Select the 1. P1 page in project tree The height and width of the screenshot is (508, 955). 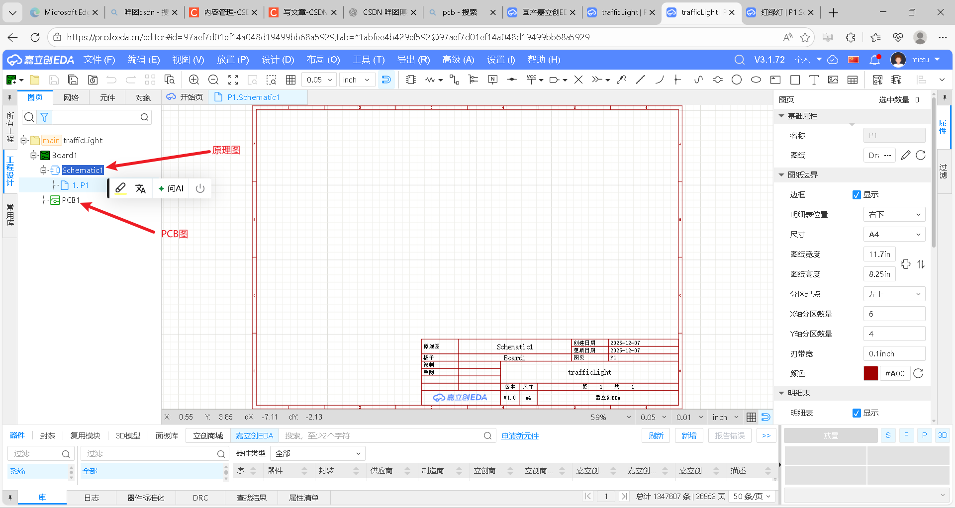pos(80,185)
